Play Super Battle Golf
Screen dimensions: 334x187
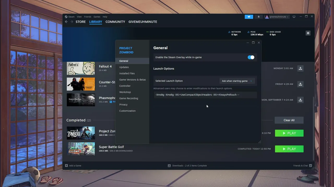click(289, 149)
